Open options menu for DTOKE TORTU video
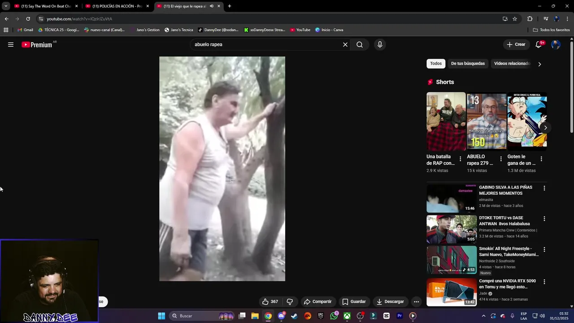The width and height of the screenshot is (574, 323). tap(544, 219)
